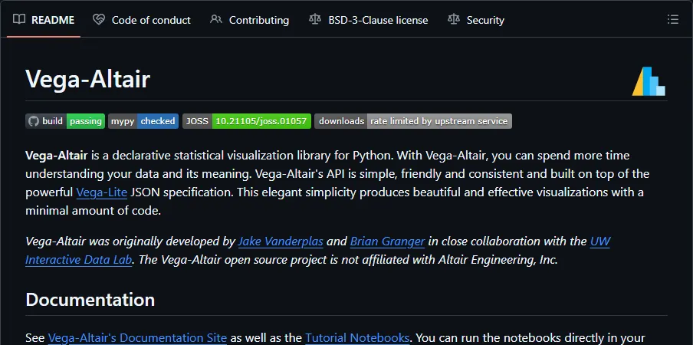Open Vega-Altair's Documentation Site link

[137, 338]
